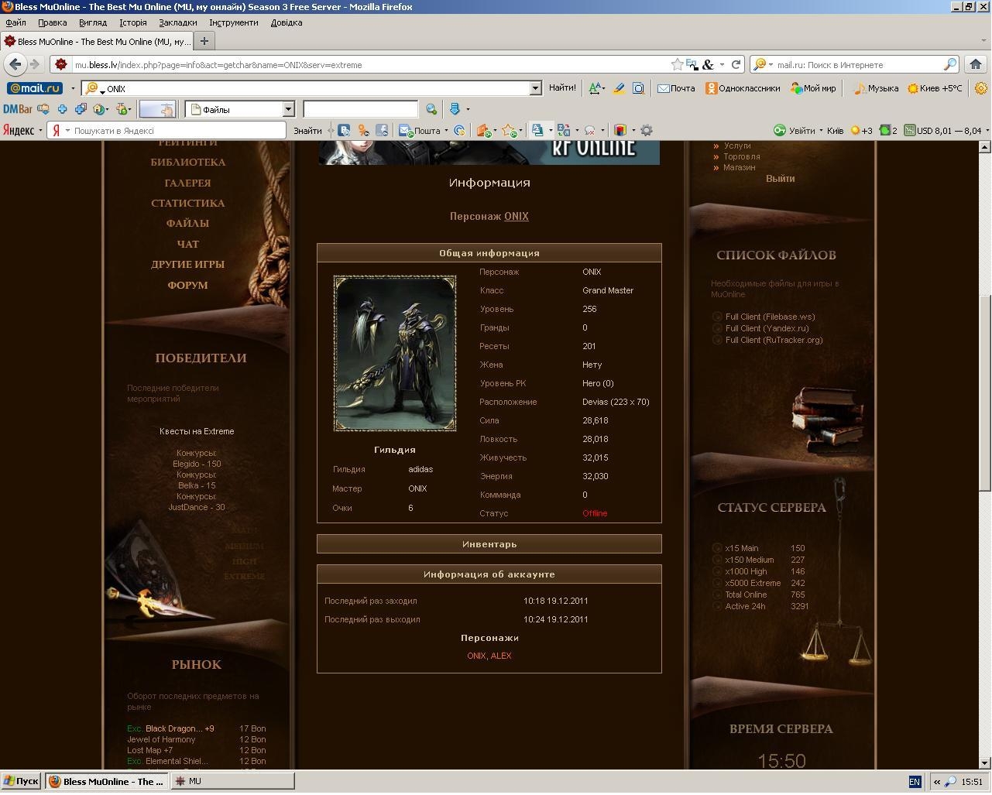The width and height of the screenshot is (992, 795).
Task: Expand the Mail.ru search history dropdown
Action: pos(535,88)
